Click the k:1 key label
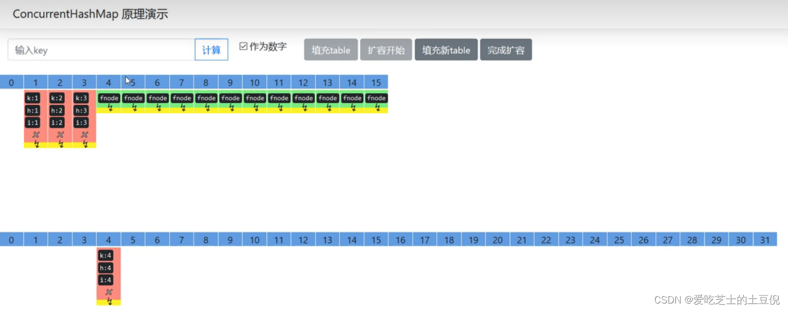 click(x=33, y=98)
